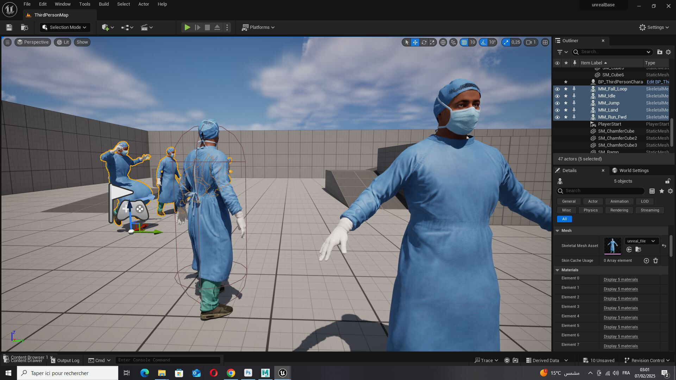The image size is (676, 380).
Task: Open the viewport Show flags menu
Action: [82, 42]
